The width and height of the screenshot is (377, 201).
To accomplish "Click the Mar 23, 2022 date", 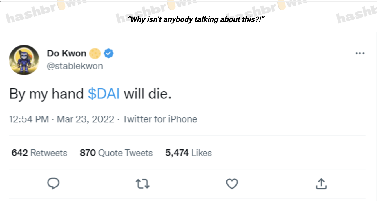I will [x=86, y=119].
